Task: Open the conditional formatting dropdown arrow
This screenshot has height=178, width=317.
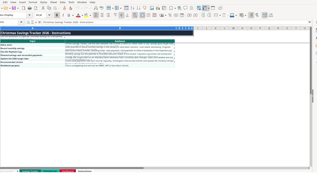Action: 245,15
